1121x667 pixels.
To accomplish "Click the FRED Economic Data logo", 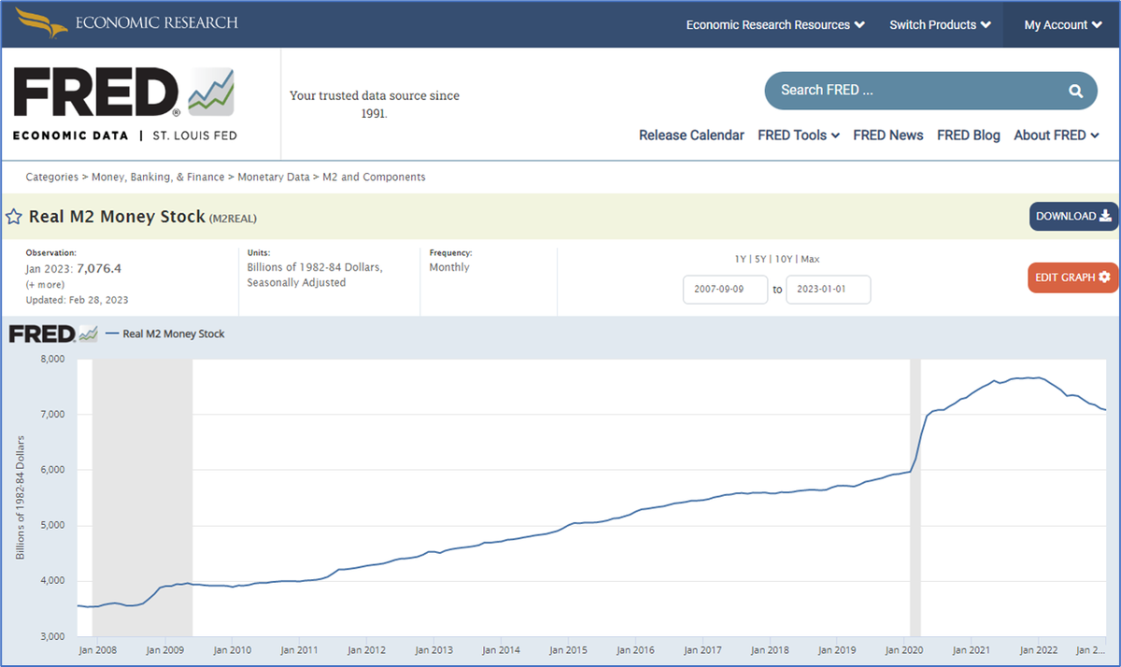I will coord(125,105).
